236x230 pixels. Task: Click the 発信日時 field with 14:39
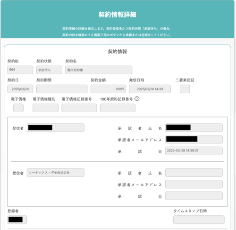150,89
